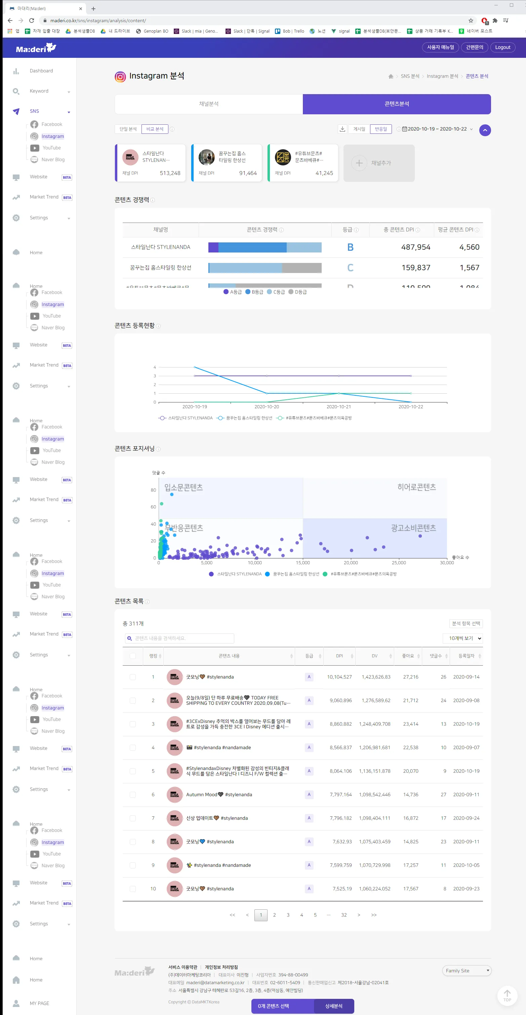This screenshot has height=1015, width=526.
Task: Open the calendar icon for date range
Action: point(404,129)
